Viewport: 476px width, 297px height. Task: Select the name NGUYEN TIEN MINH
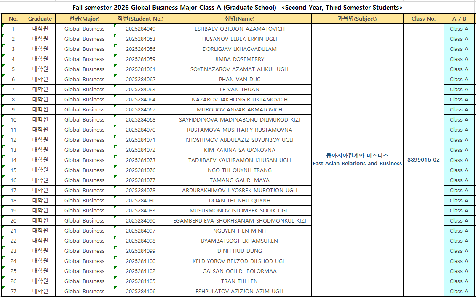pos(240,231)
